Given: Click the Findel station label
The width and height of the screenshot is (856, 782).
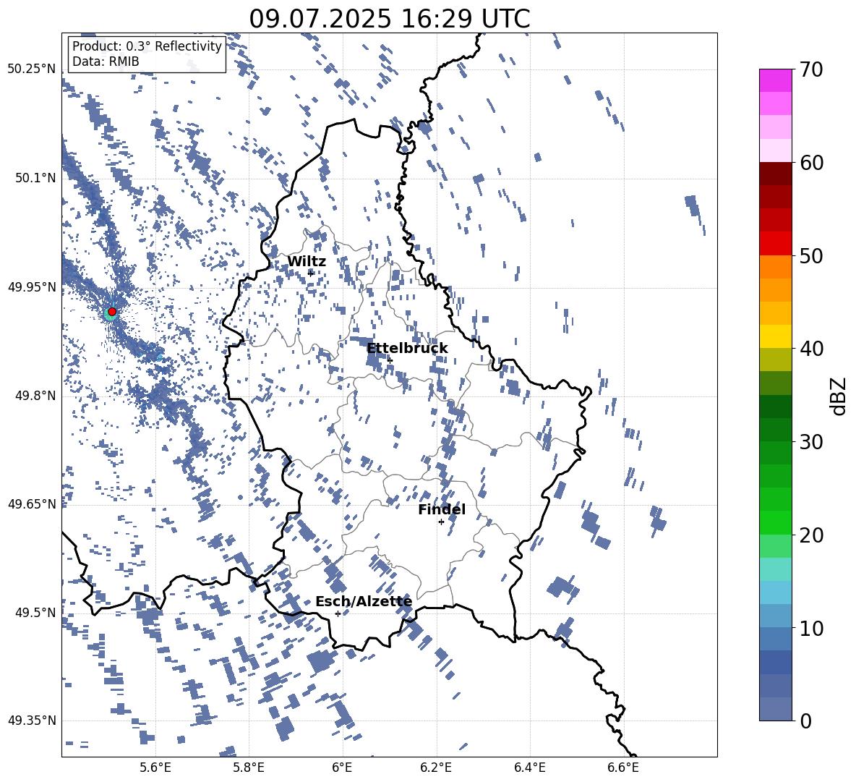Looking at the screenshot, I should (442, 509).
